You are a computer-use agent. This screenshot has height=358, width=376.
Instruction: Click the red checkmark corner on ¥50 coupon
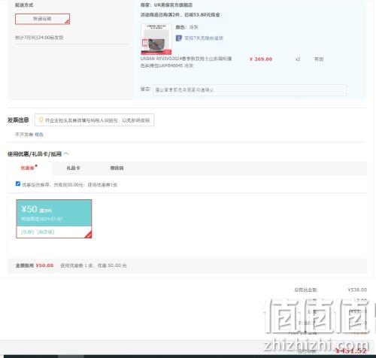coord(89,235)
